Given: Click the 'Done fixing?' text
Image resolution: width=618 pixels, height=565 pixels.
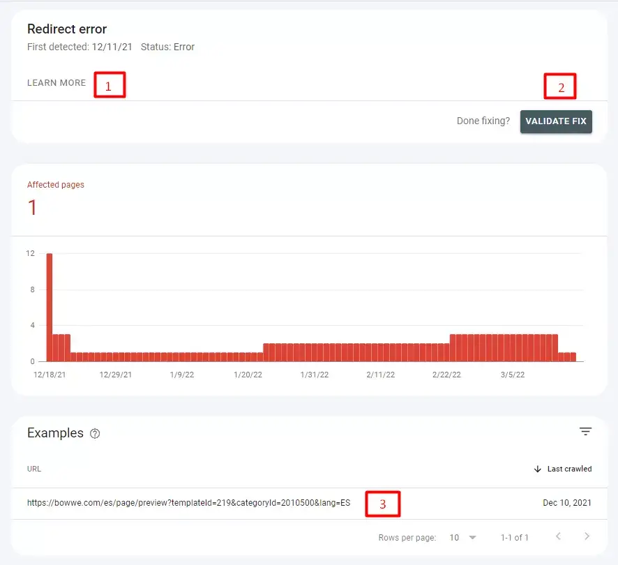Looking at the screenshot, I should (x=483, y=121).
